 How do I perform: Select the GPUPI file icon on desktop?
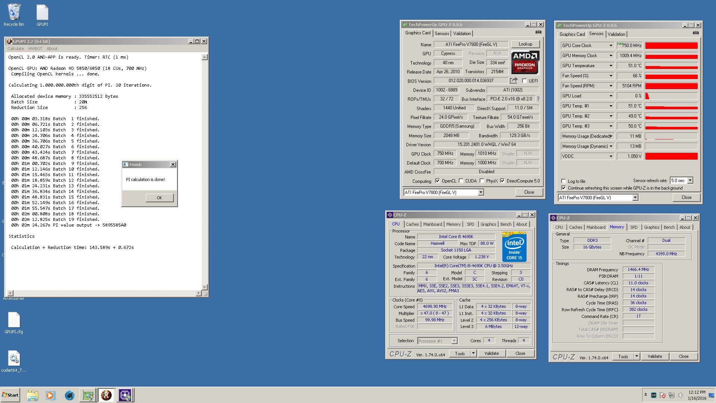click(42, 15)
